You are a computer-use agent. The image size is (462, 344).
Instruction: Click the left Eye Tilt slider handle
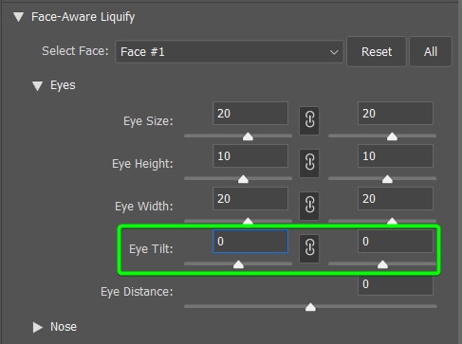point(238,264)
